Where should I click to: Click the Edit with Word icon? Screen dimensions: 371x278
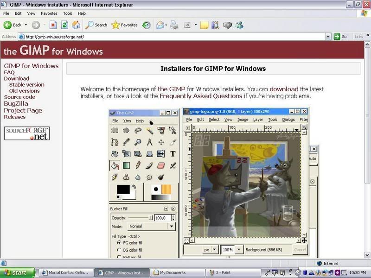click(x=187, y=25)
